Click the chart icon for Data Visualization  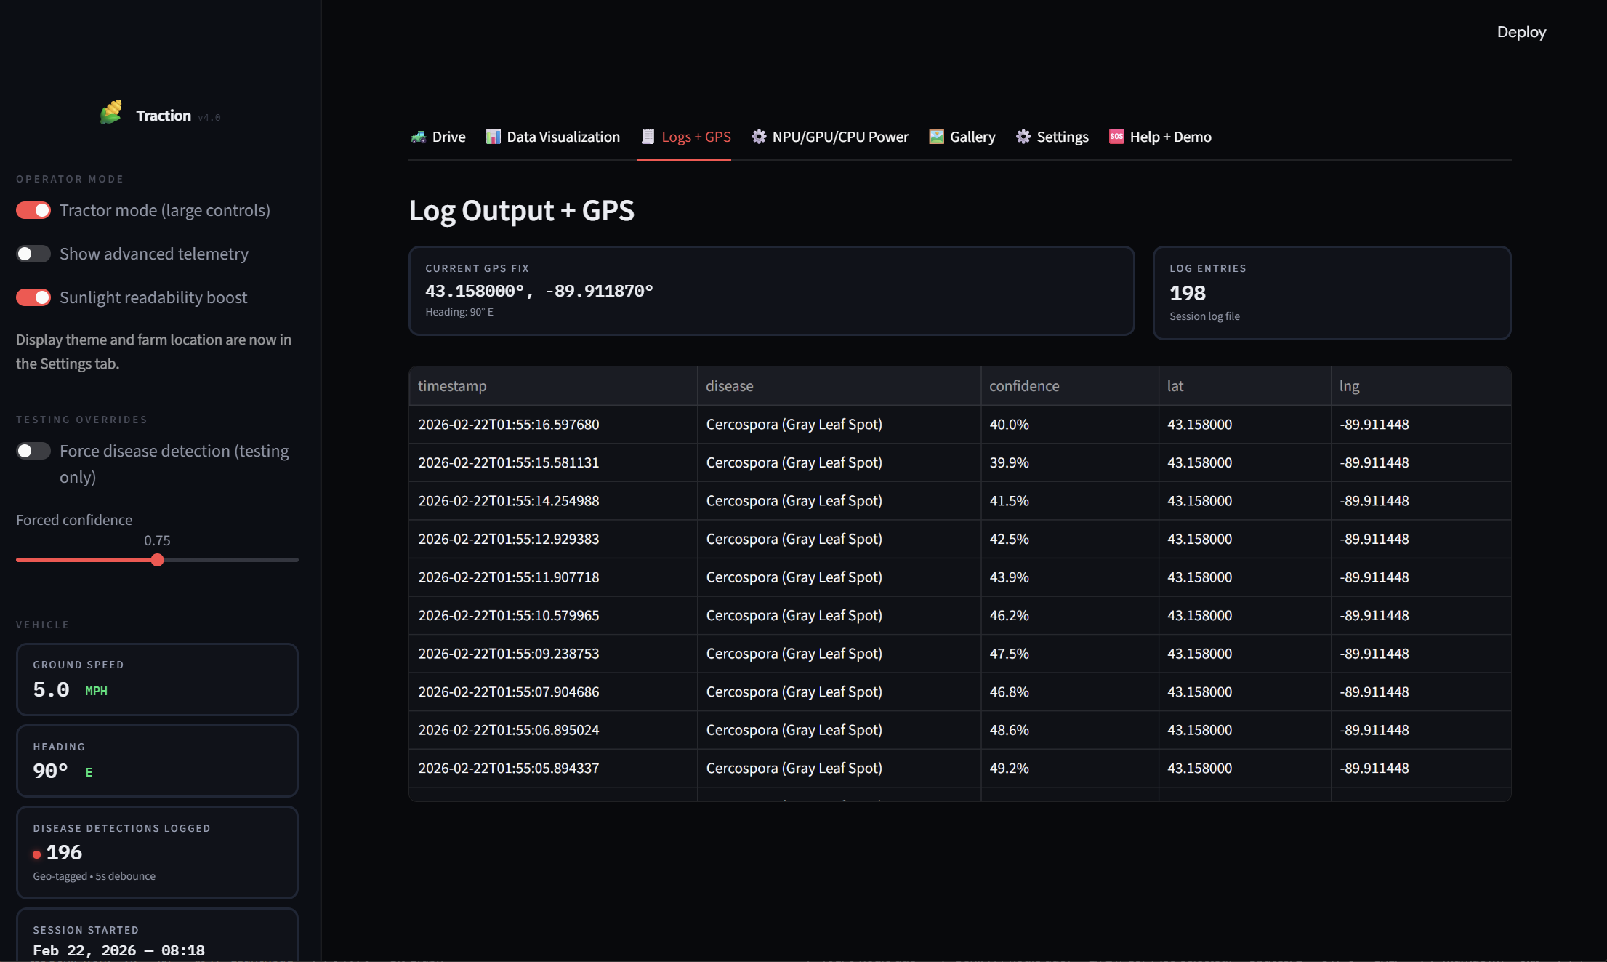click(x=493, y=137)
